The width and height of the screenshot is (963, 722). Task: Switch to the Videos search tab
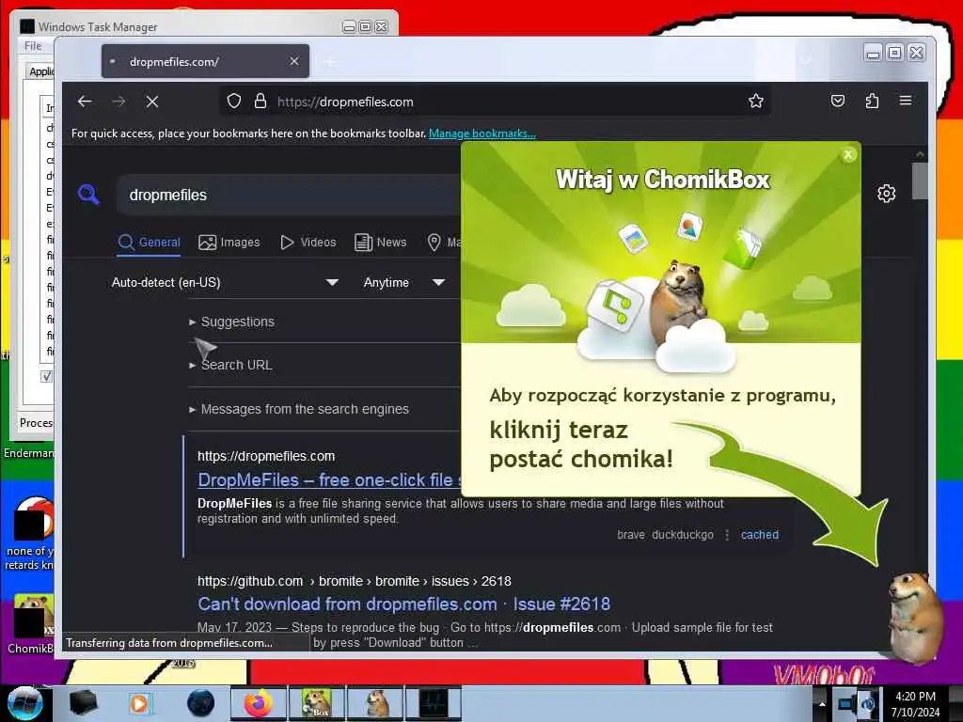[308, 243]
